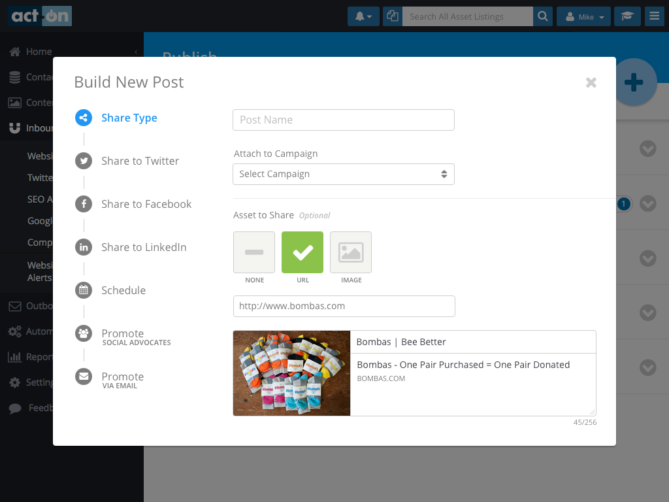Go to the Share to Facebook step
Image resolution: width=669 pixels, height=502 pixels.
(146, 204)
